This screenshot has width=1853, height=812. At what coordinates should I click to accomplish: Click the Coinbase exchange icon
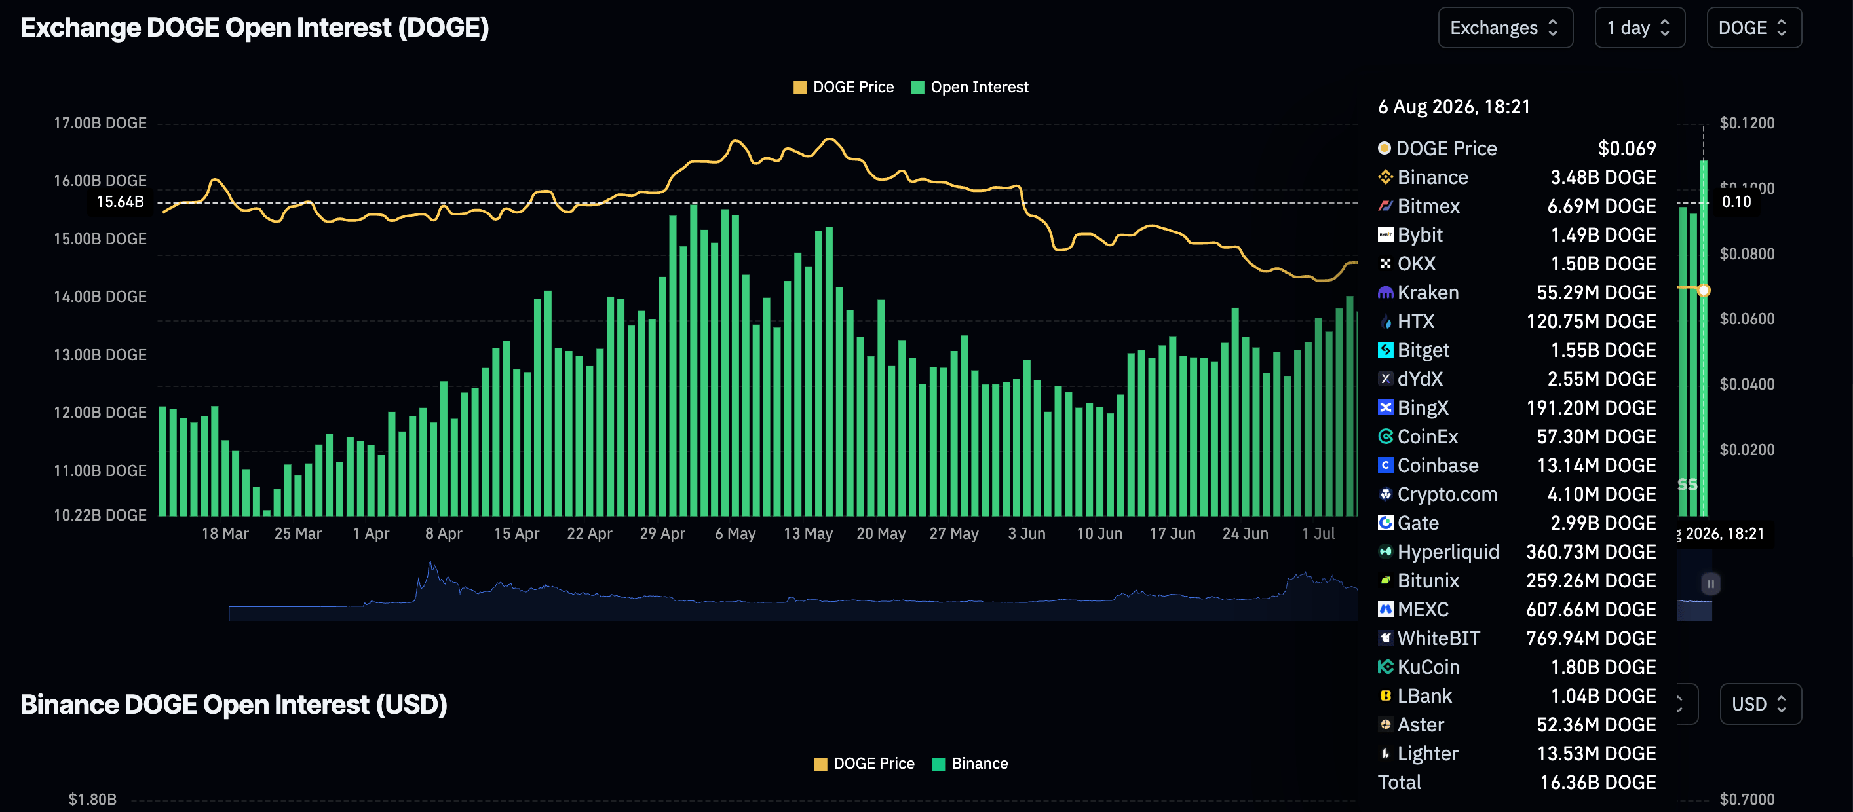pos(1385,465)
